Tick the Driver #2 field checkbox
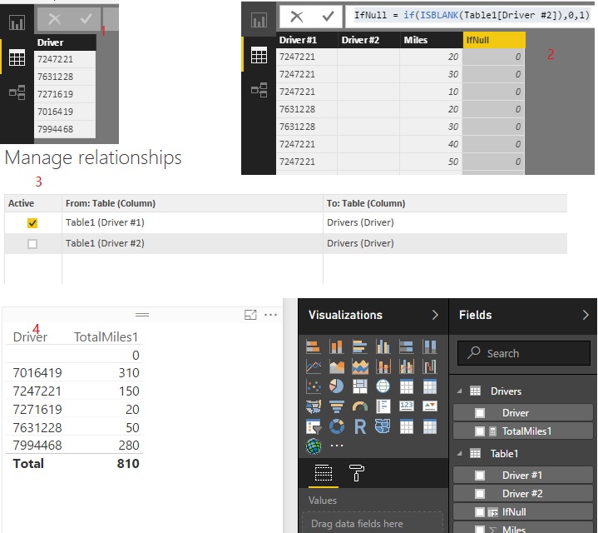 [x=480, y=494]
